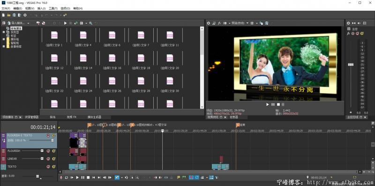The image size is (375, 186).
Task: Switch to the Video FX tab (视频 FX)
Action: [x=72, y=117]
